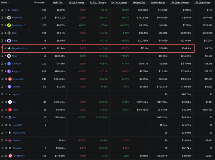Screen dimensions: 215x160
Task: Sort by 1d TVL Change arrows
Action: click(x=86, y=3)
